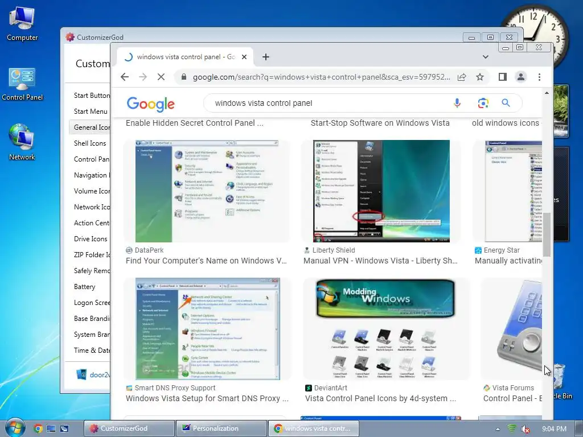583x437 pixels.
Task: Click the scrollbar up arrow
Action: [547, 93]
